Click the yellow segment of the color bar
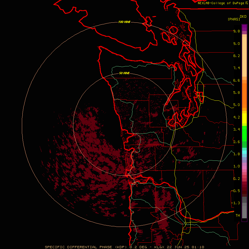The image size is (249, 249). 244,118
